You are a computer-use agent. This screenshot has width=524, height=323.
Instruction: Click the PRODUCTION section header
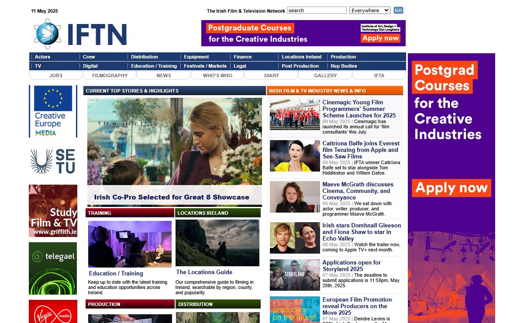(x=130, y=304)
